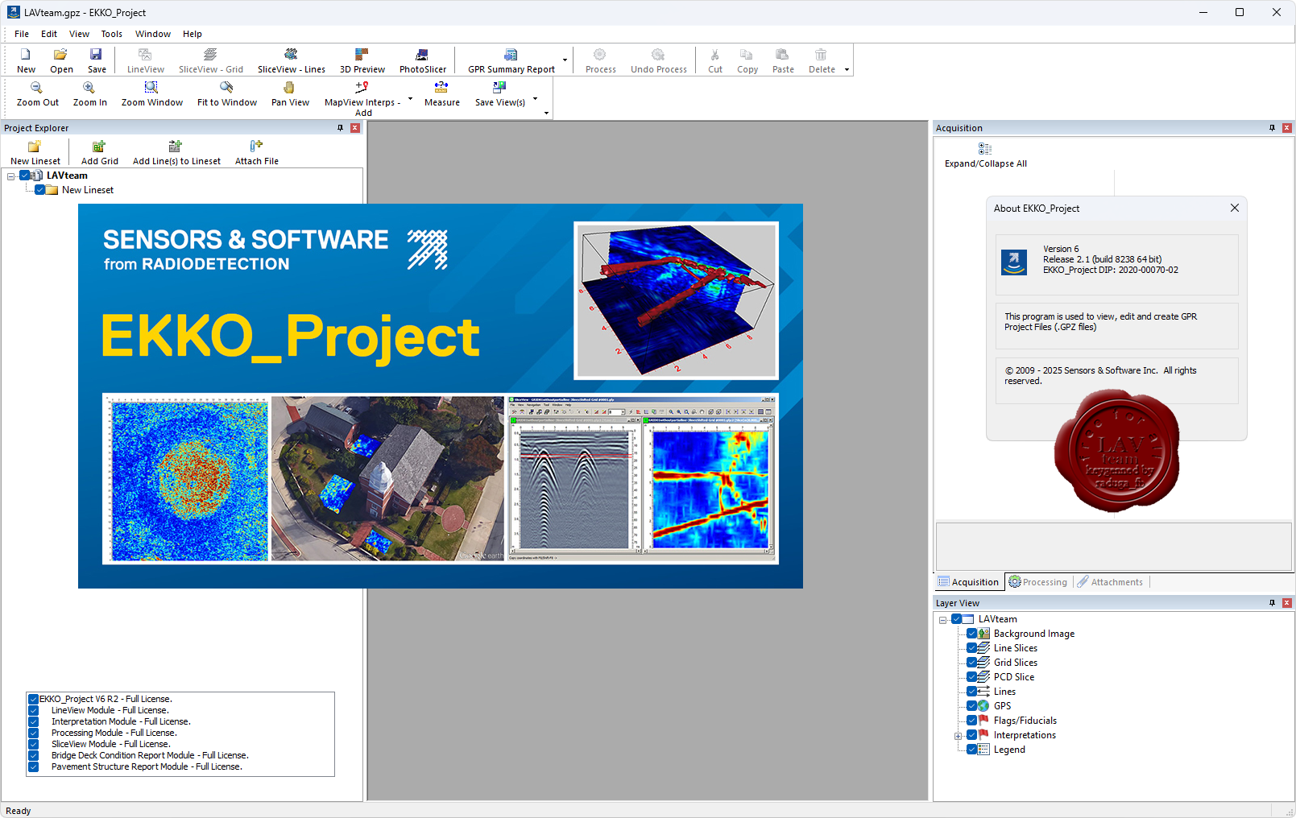The image size is (1296, 818).
Task: Close the Layer View panel
Action: 1286,603
